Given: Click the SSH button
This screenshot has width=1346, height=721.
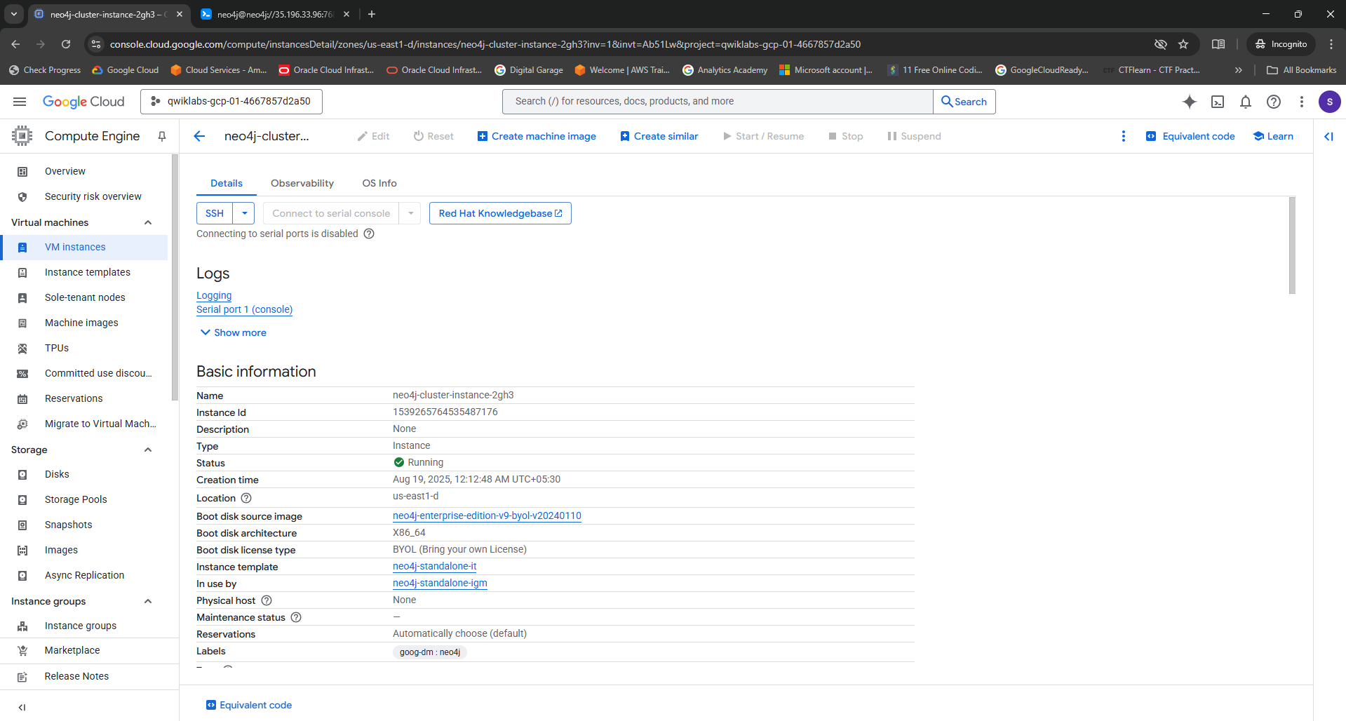Looking at the screenshot, I should 215,213.
